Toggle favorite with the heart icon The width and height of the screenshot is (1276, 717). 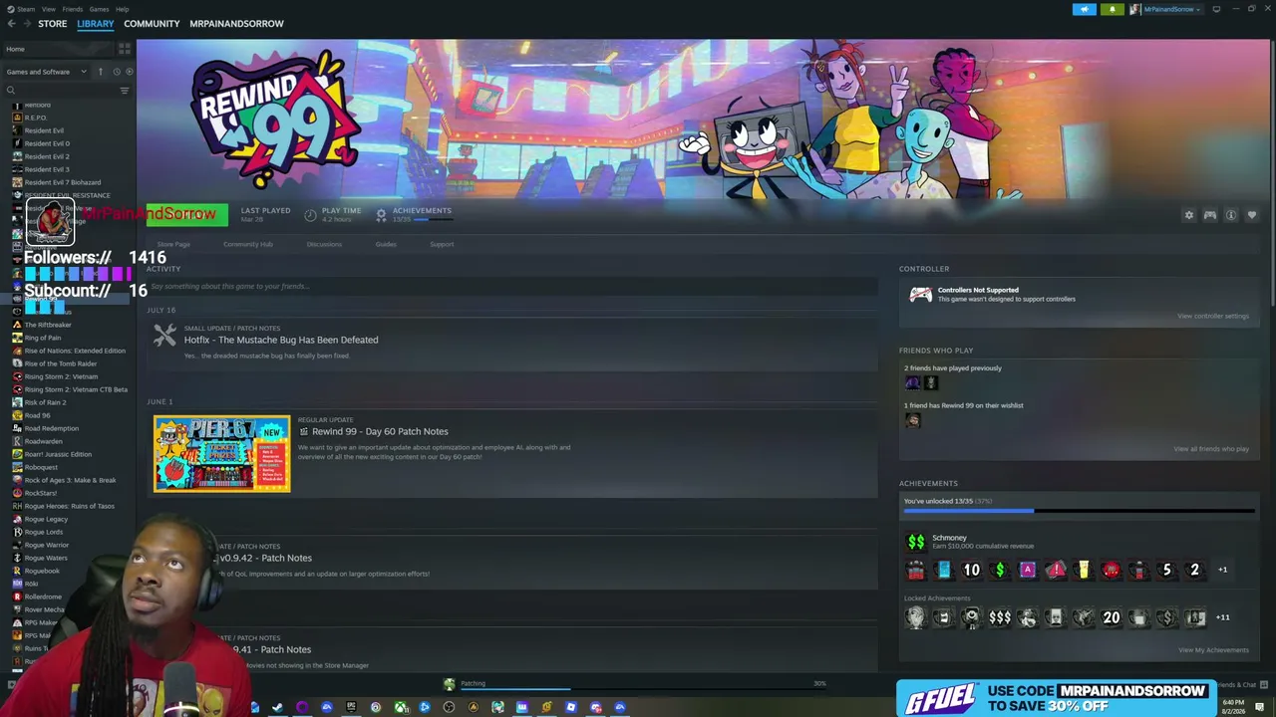1252,215
